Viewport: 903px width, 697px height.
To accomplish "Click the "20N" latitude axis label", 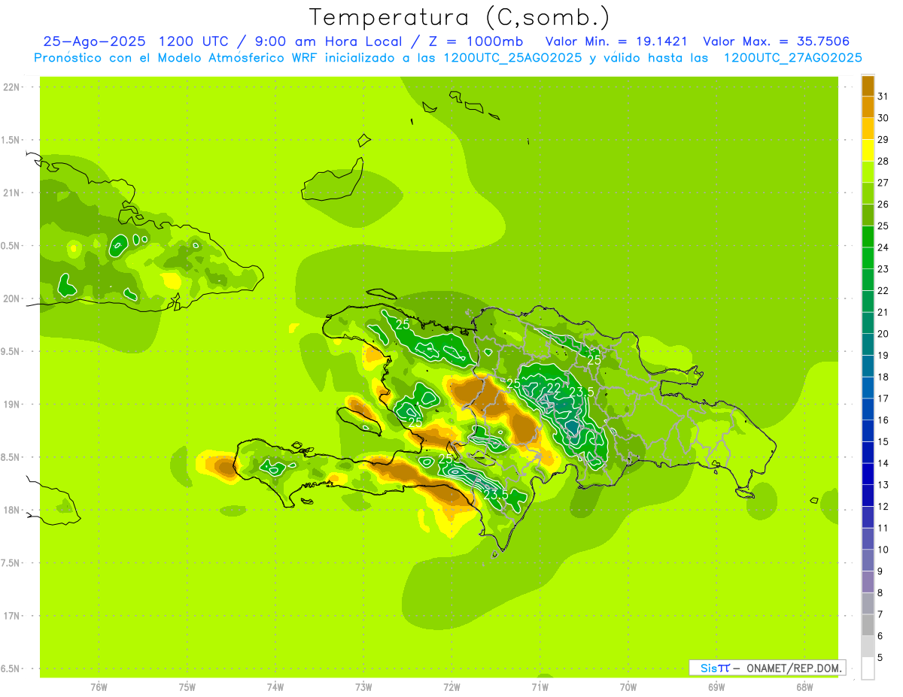I will 11,298.
